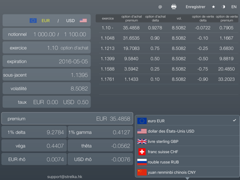
Task: Choose franc suisse CHF
Action: [187, 152]
